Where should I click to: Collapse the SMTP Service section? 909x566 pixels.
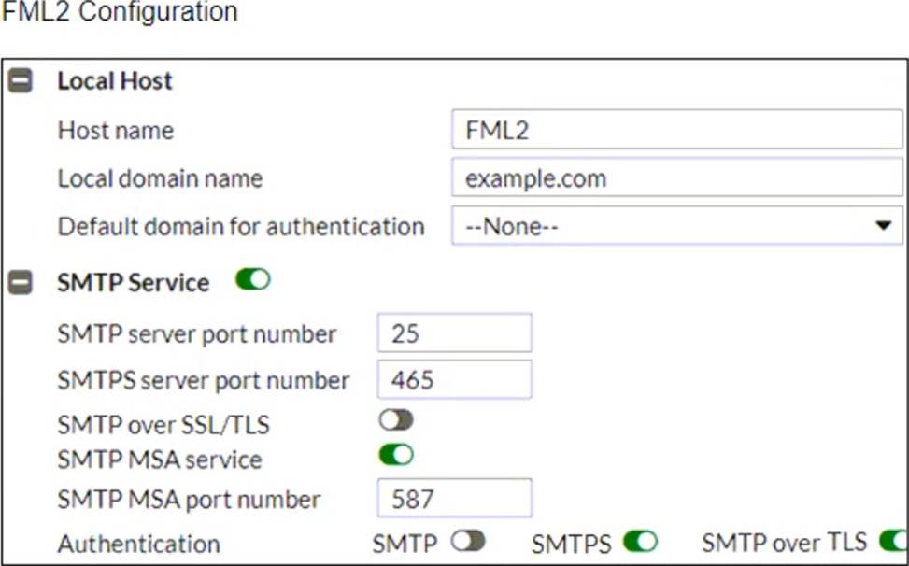click(x=21, y=283)
